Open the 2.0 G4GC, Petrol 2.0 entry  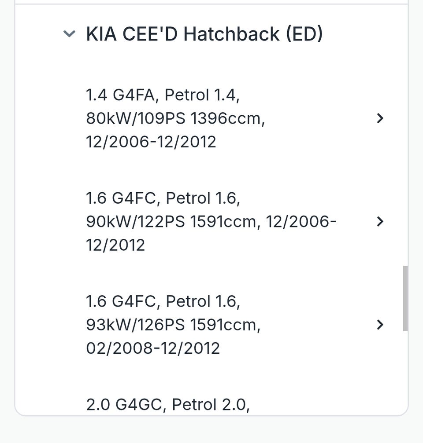click(x=168, y=404)
